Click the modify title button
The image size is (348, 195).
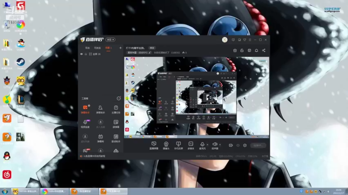tap(152, 48)
